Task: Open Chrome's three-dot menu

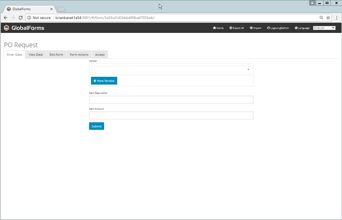Action: point(337,18)
